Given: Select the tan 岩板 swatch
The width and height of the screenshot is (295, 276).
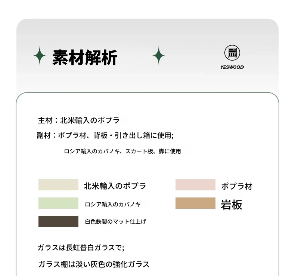Looking at the screenshot, I should [x=195, y=203].
